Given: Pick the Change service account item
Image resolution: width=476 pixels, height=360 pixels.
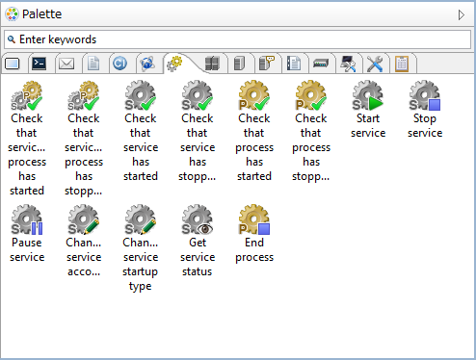Looking at the screenshot, I should (x=84, y=241).
